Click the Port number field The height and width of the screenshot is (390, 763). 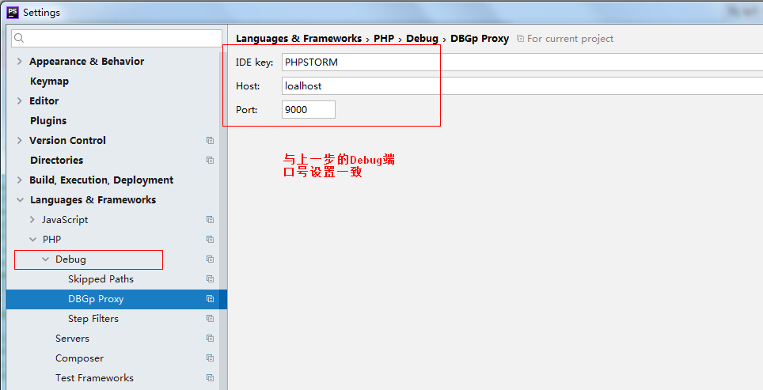308,110
